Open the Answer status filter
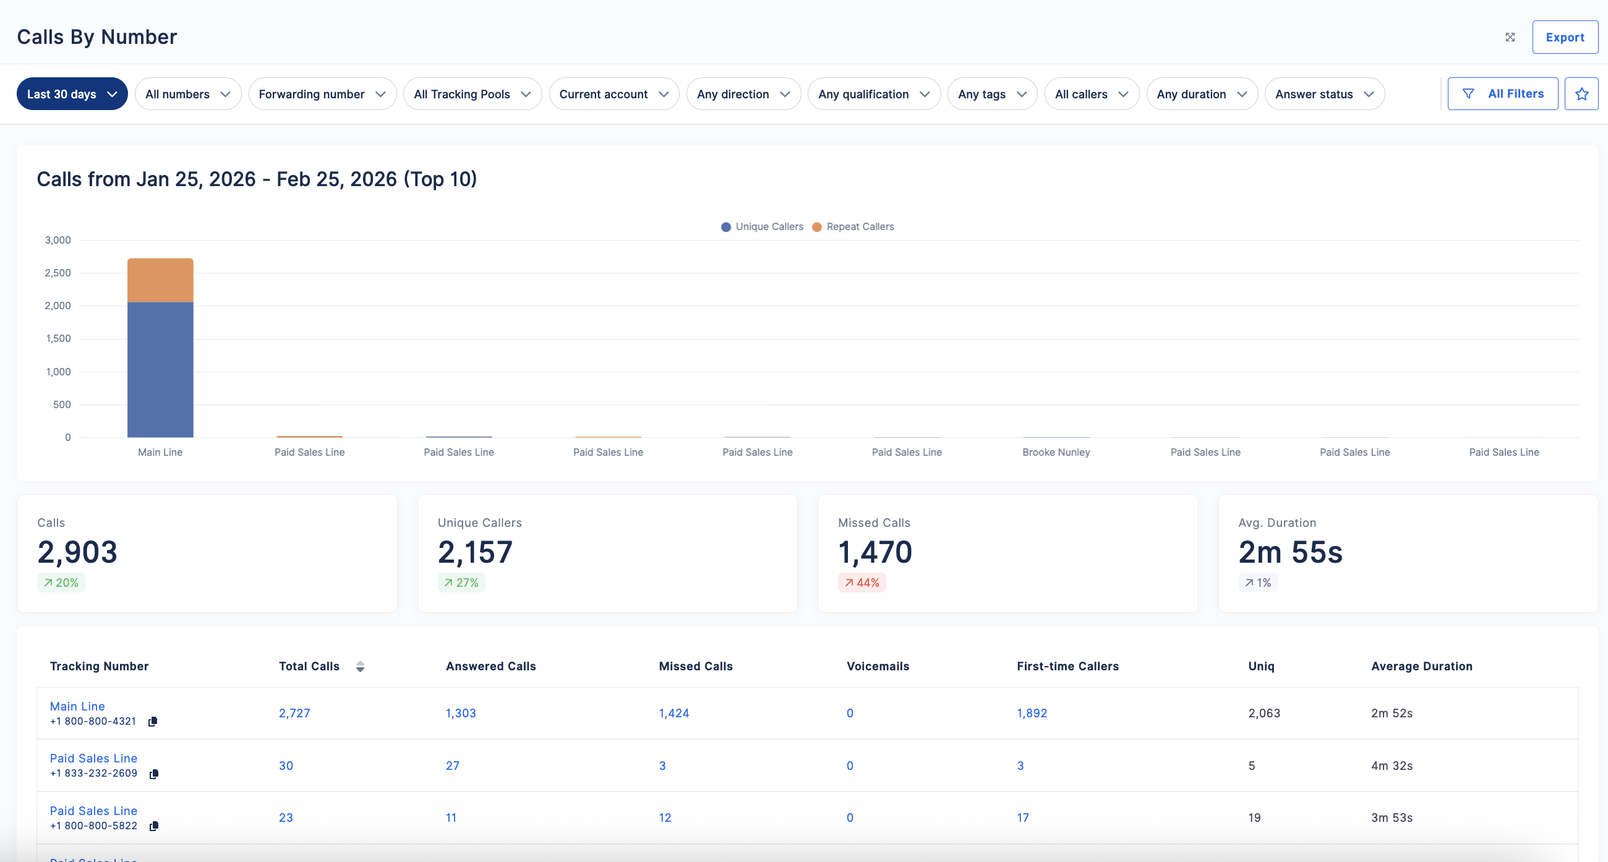 (1325, 93)
